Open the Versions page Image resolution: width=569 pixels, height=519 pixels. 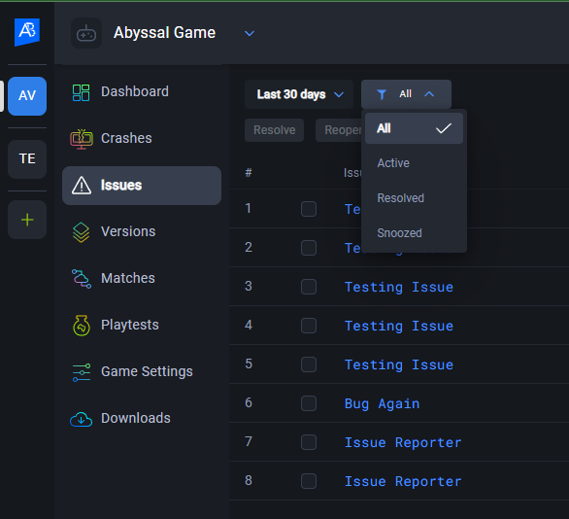(x=142, y=232)
